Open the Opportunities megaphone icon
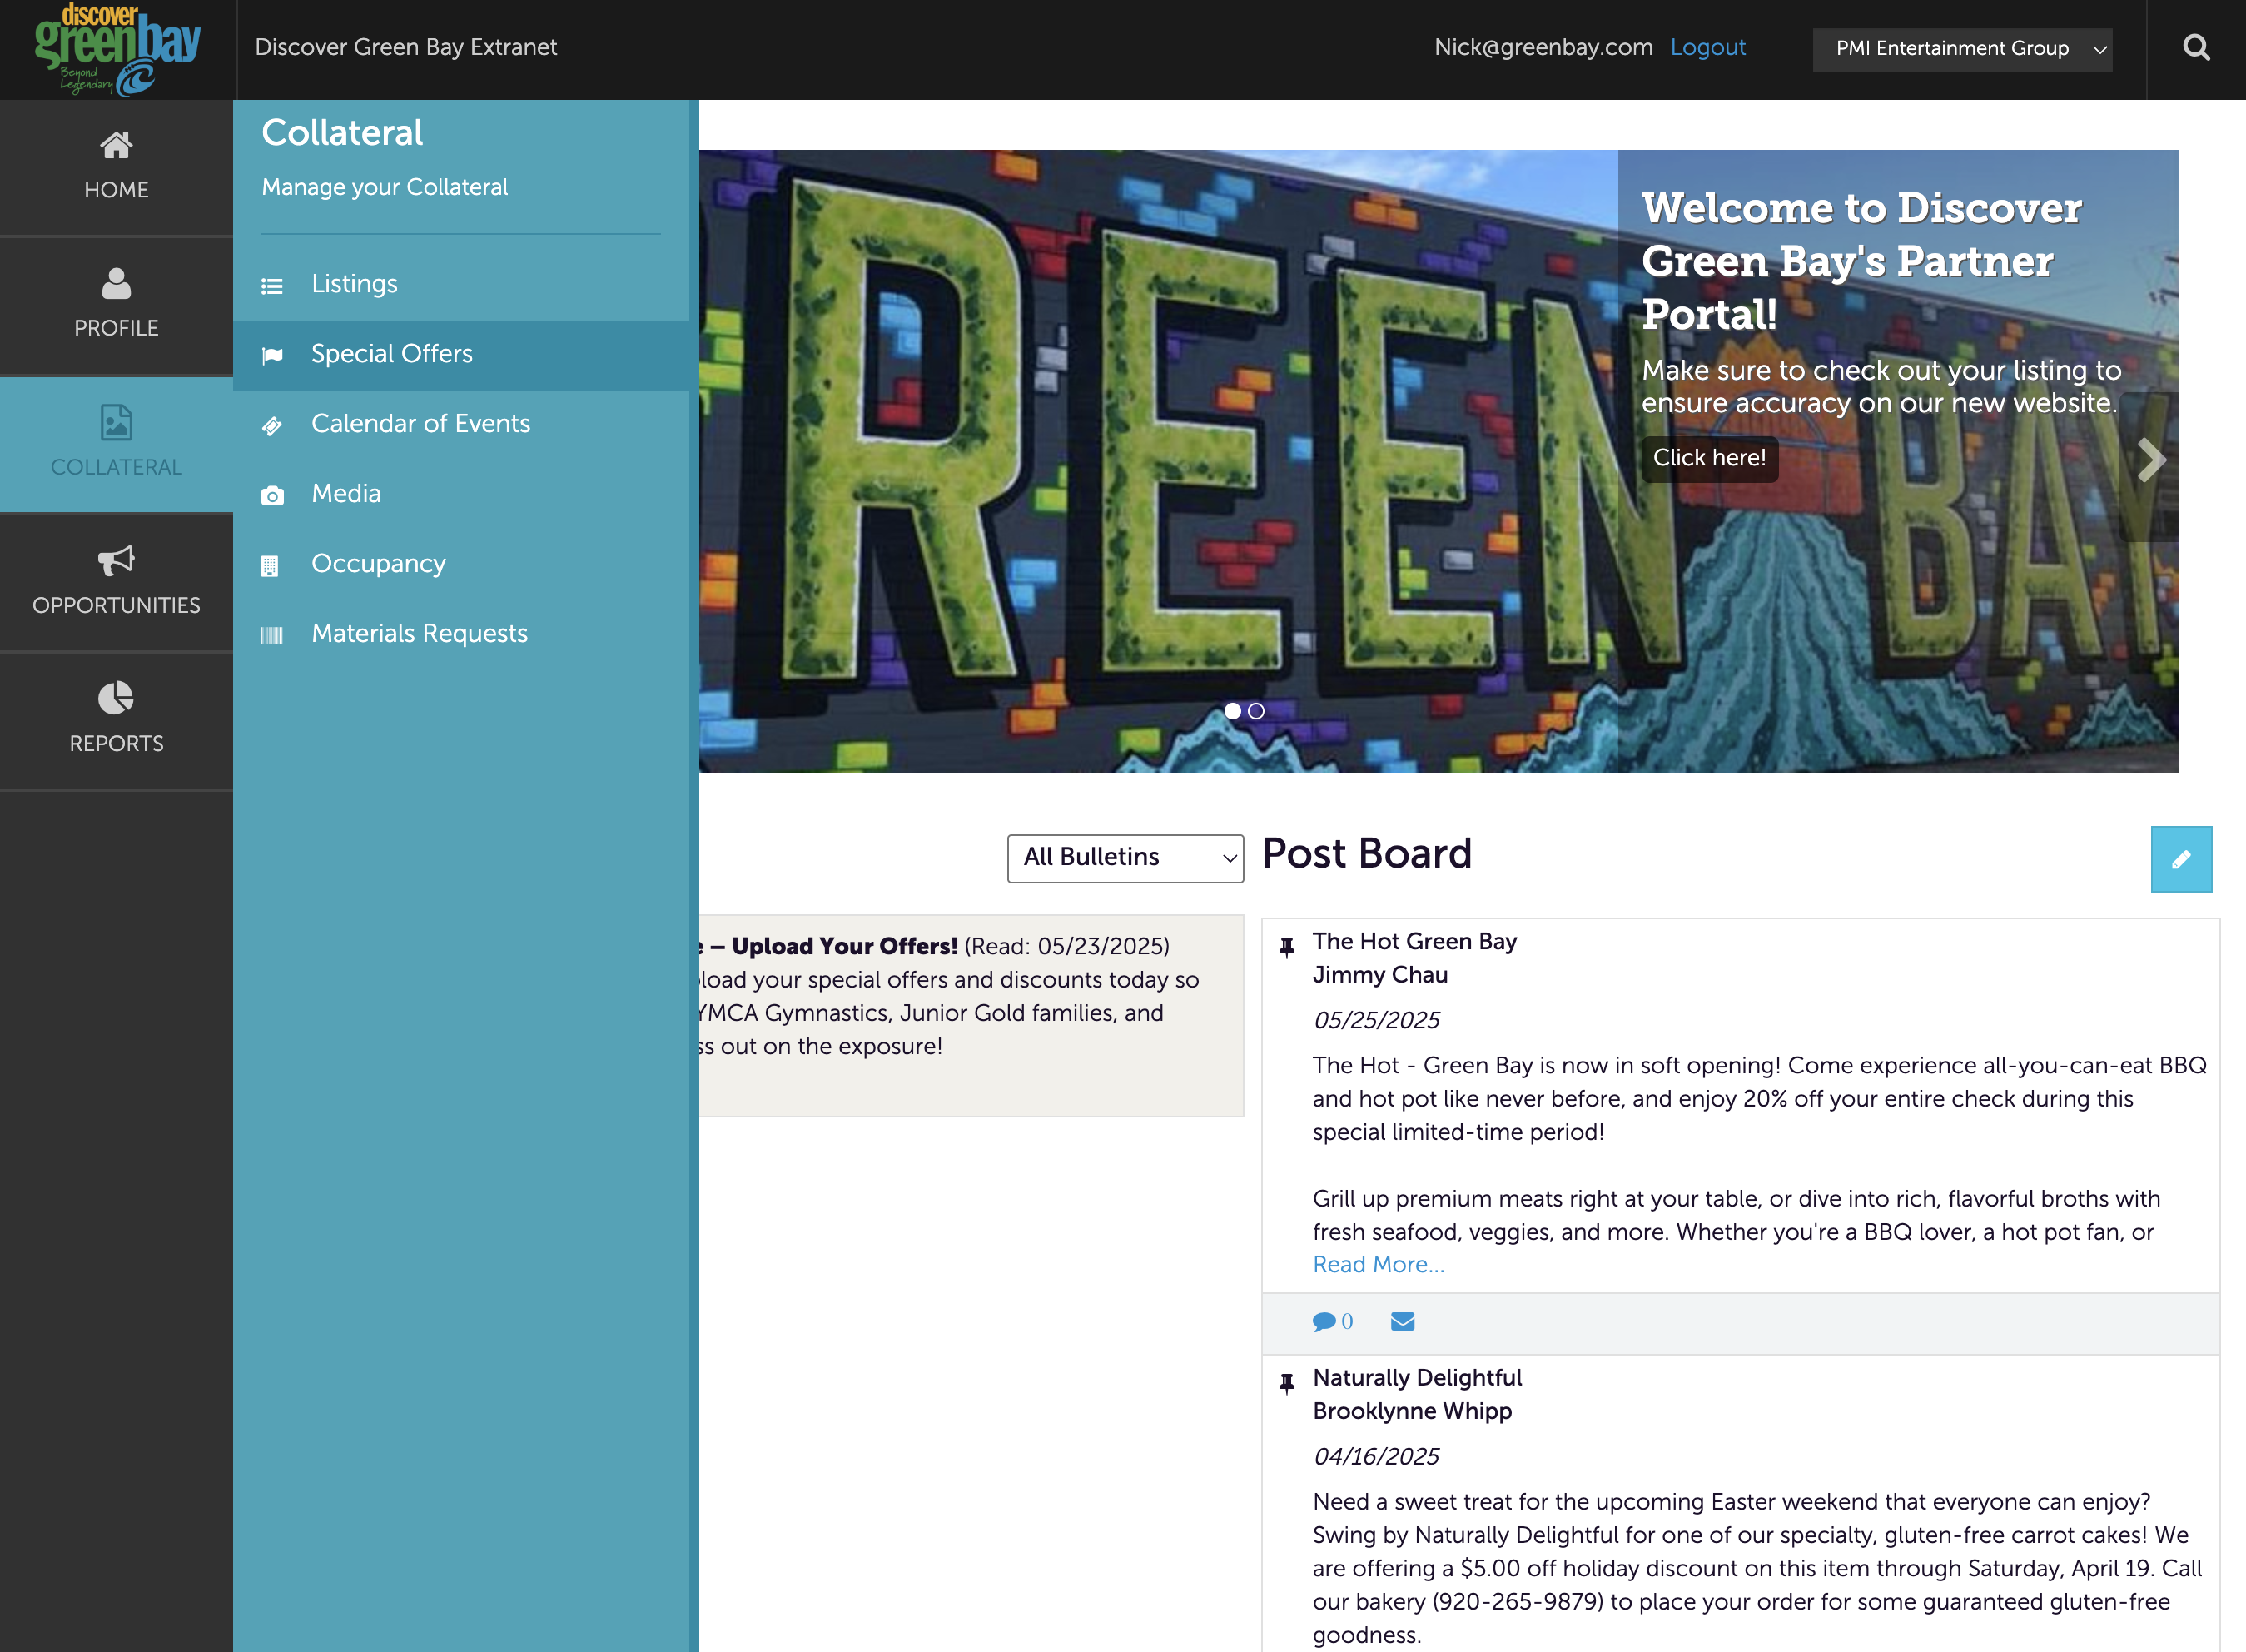The width and height of the screenshot is (2246, 1652). pos(116,561)
